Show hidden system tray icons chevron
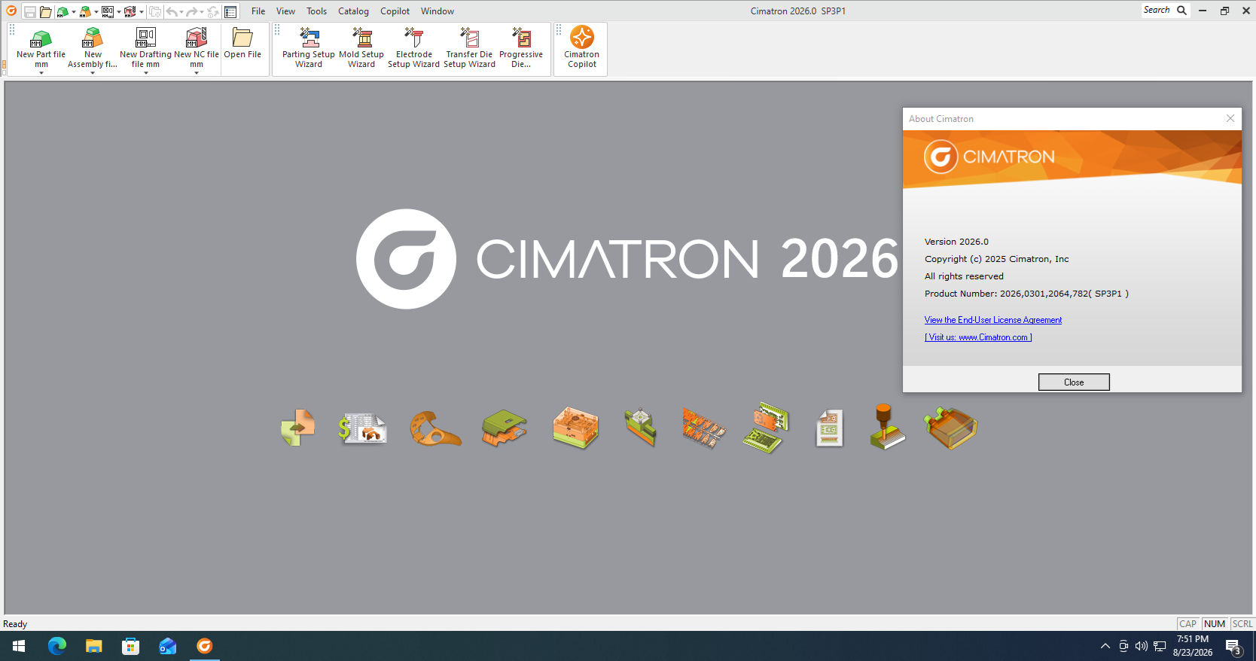 pyautogui.click(x=1105, y=646)
